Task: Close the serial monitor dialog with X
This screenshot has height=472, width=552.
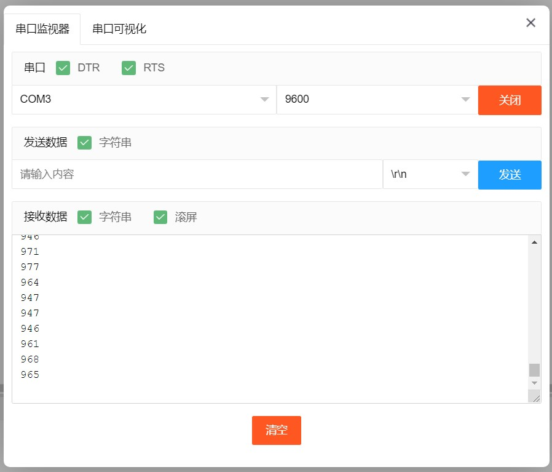Action: tap(530, 23)
